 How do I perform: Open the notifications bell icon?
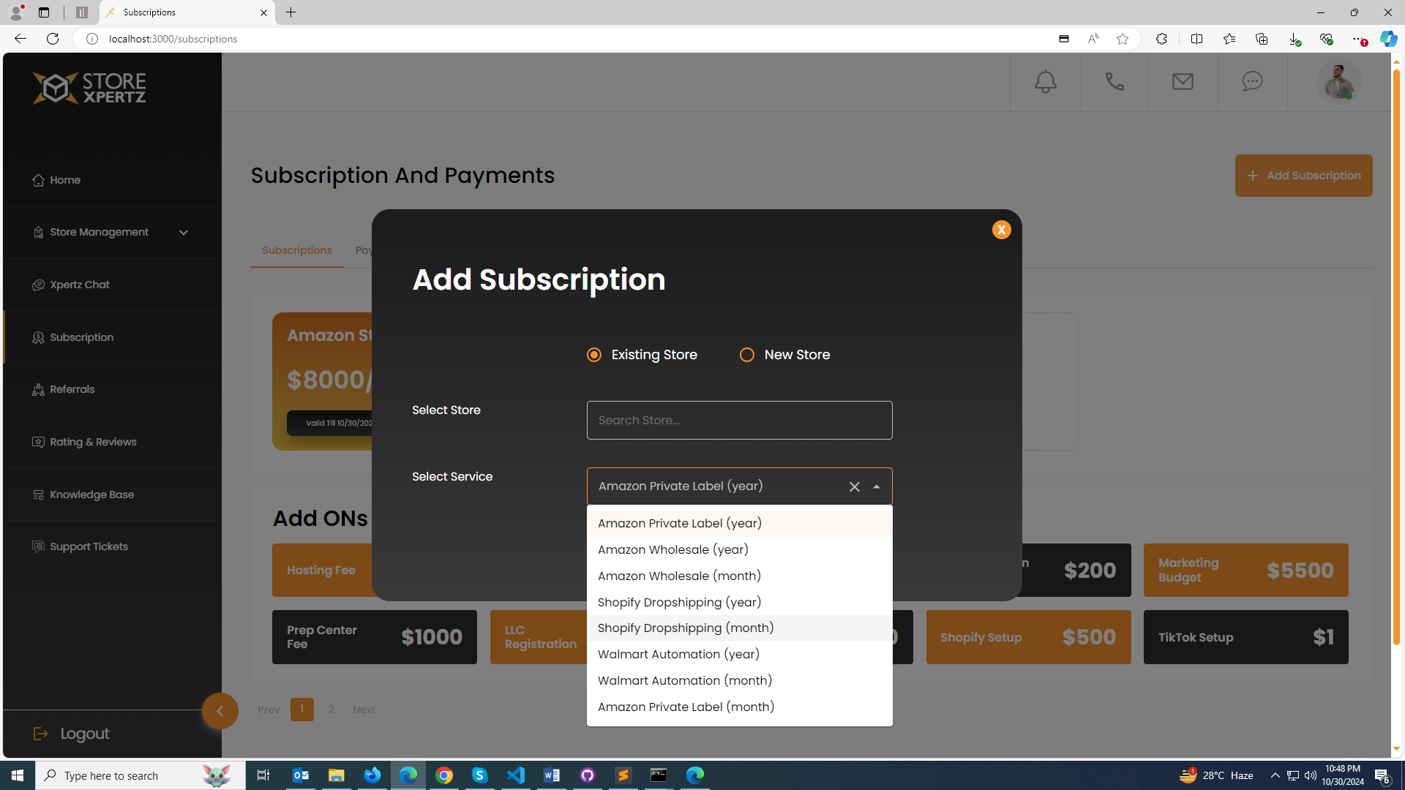(1045, 82)
